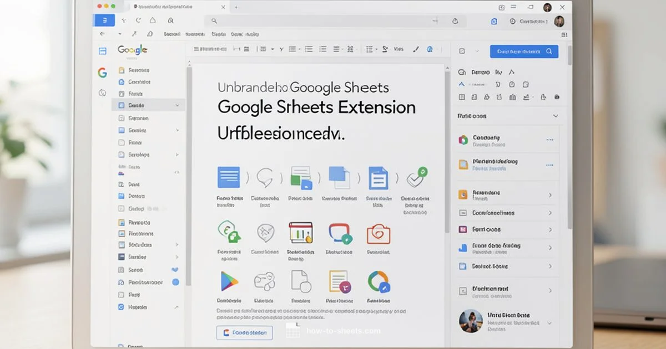Click the pencil icon in document toolbar
This screenshot has height=349, width=666.
click(x=416, y=49)
